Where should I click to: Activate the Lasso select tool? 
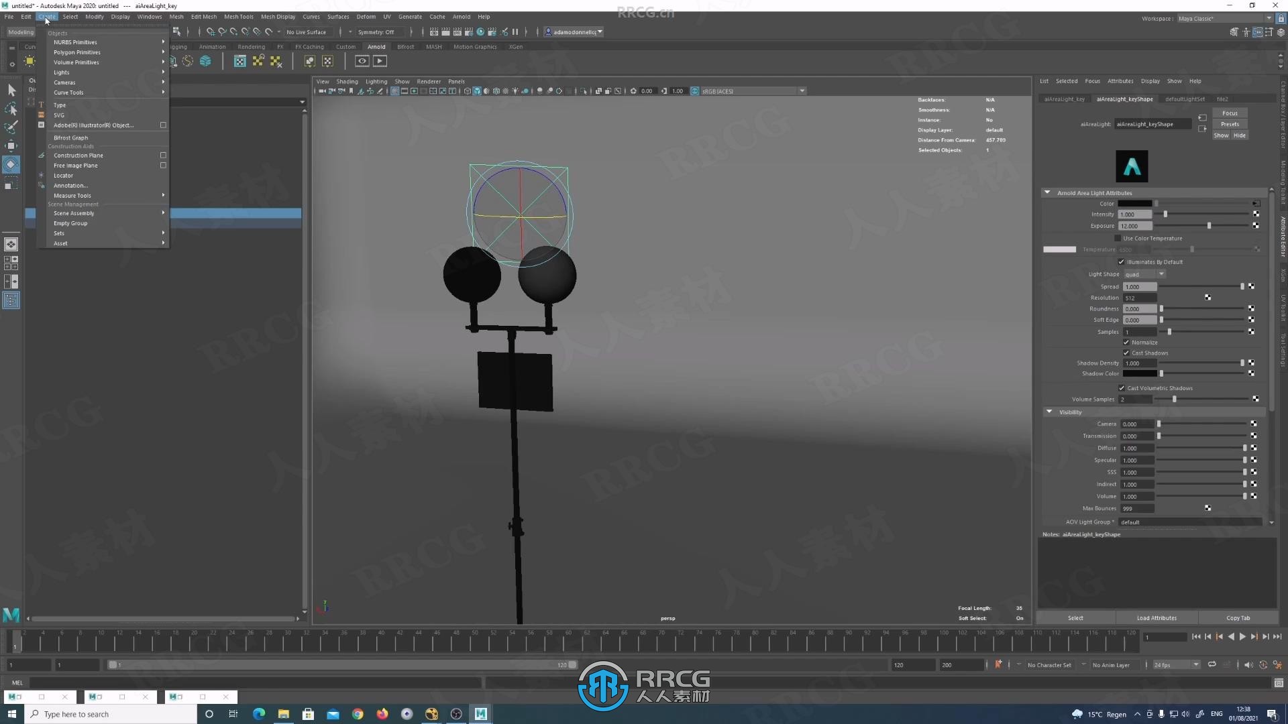pos(11,109)
